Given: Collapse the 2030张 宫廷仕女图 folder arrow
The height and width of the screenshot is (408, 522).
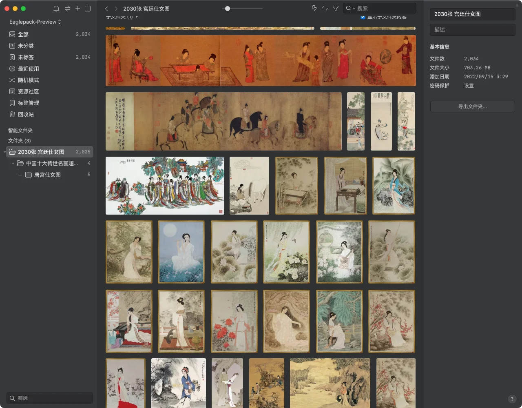Looking at the screenshot, I should 5,152.
